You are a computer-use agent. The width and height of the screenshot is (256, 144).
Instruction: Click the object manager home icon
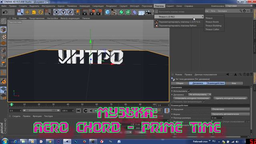(244, 11)
